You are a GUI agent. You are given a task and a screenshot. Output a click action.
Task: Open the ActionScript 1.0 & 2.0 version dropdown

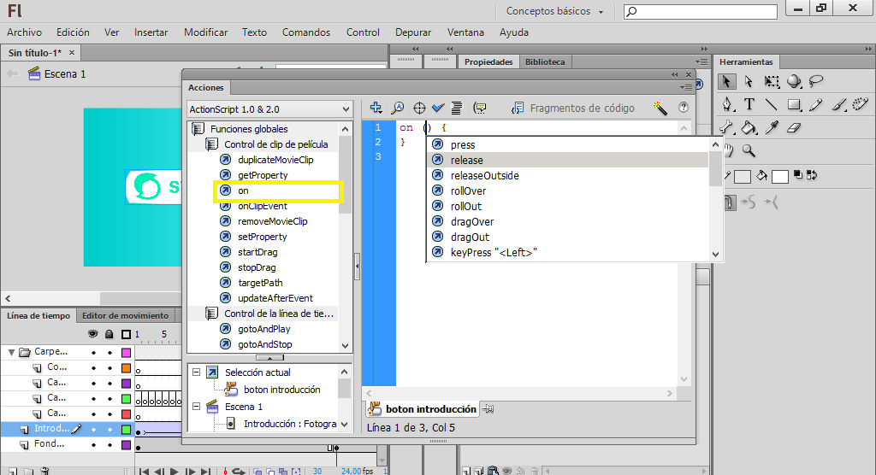click(x=269, y=109)
